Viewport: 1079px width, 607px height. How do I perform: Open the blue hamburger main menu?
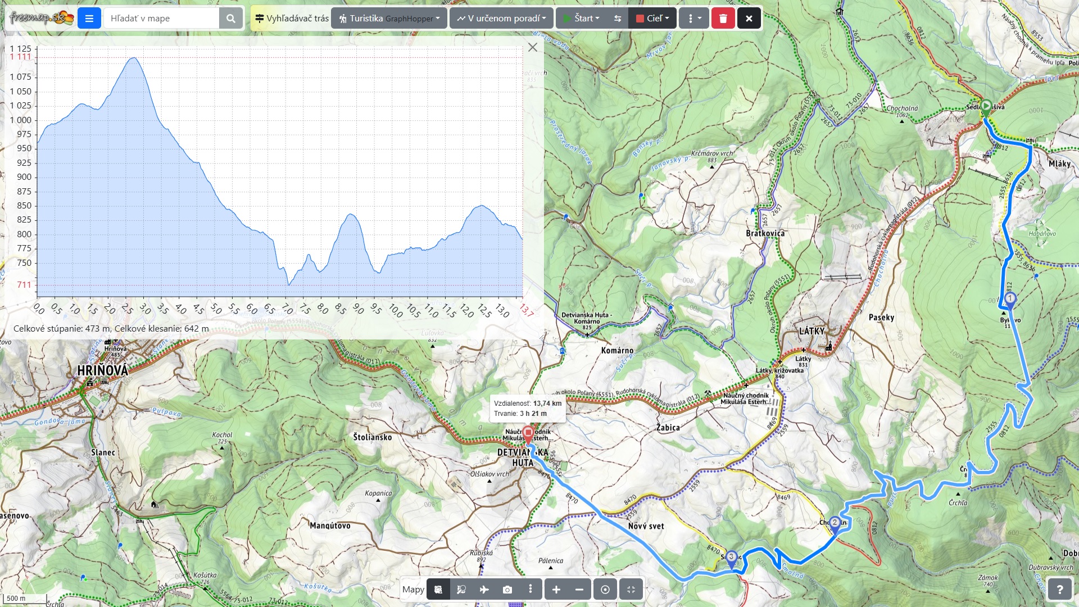click(89, 19)
